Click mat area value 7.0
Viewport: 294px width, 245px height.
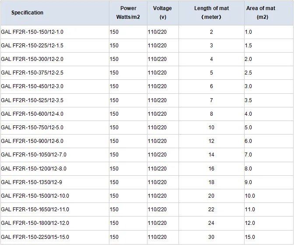click(x=248, y=155)
